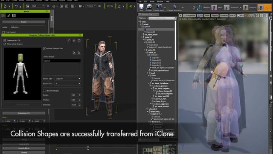Select the highlighted Physics editor mode thumbnail

pyautogui.click(x=261, y=8)
